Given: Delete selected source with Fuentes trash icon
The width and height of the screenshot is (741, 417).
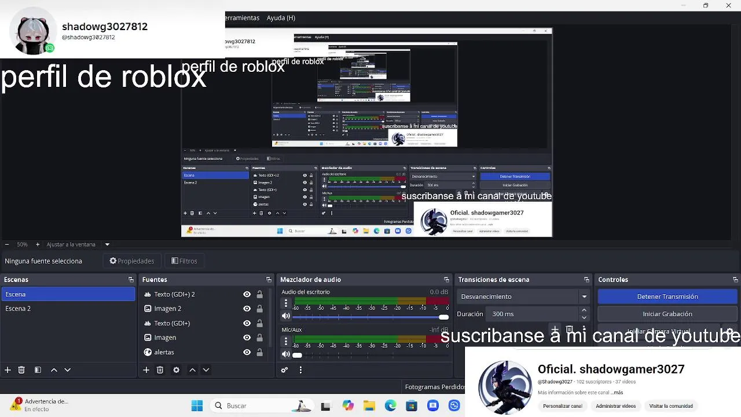Looking at the screenshot, I should coord(160,370).
